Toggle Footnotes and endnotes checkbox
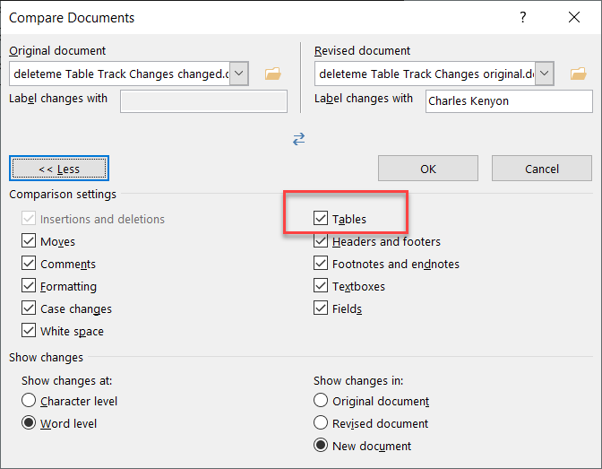The width and height of the screenshot is (602, 469). tap(321, 264)
